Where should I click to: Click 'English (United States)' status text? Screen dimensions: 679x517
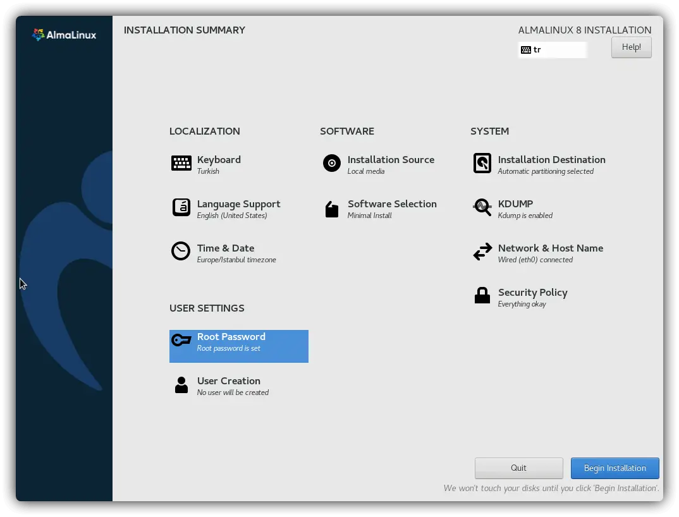[231, 215]
